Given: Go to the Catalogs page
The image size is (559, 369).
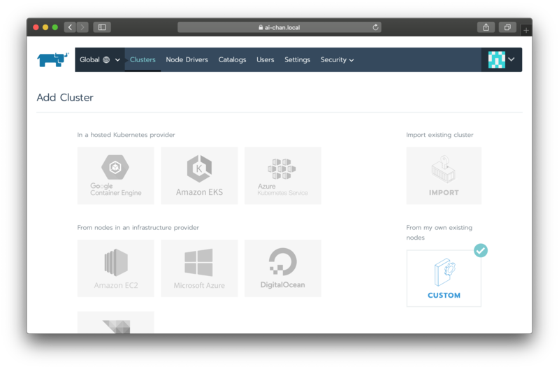Looking at the screenshot, I should [232, 60].
